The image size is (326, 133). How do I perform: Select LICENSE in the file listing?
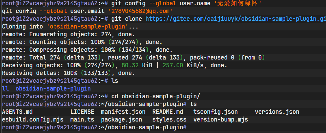[x=82, y=112]
